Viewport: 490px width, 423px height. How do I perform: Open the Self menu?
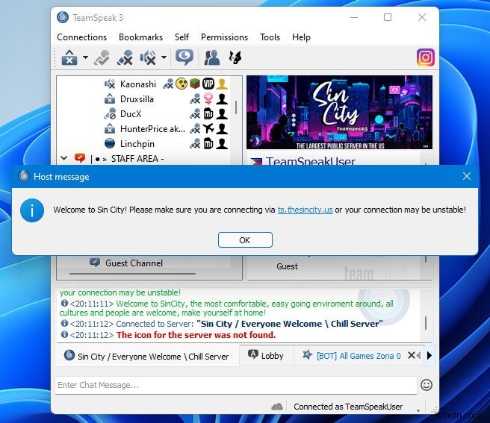tap(182, 37)
